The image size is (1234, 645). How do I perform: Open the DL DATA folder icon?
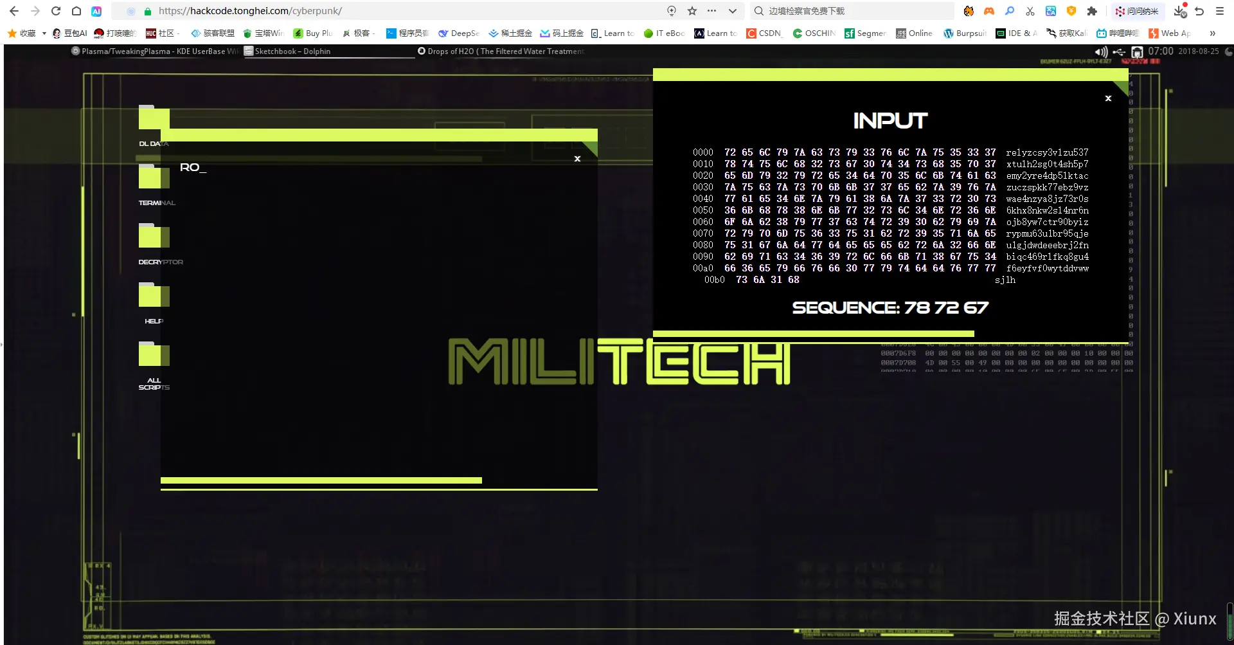154,118
